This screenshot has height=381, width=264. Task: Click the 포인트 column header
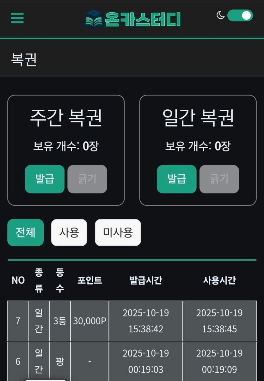coord(90,280)
